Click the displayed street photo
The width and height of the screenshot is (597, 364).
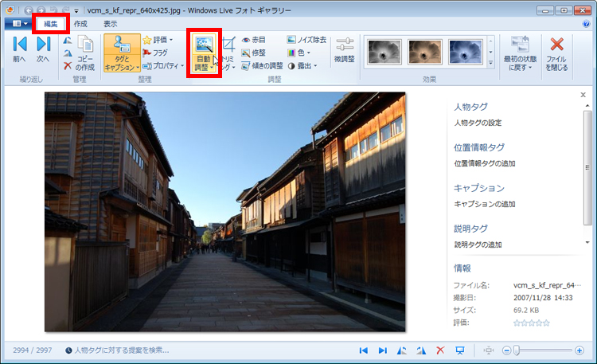pos(225,212)
